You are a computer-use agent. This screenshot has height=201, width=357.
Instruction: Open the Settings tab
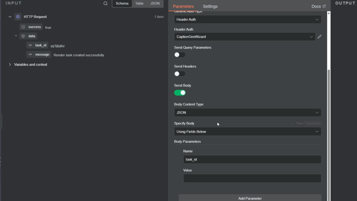[210, 6]
